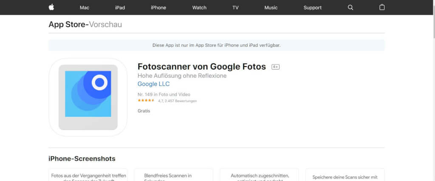Open the Music menu item

tap(271, 8)
